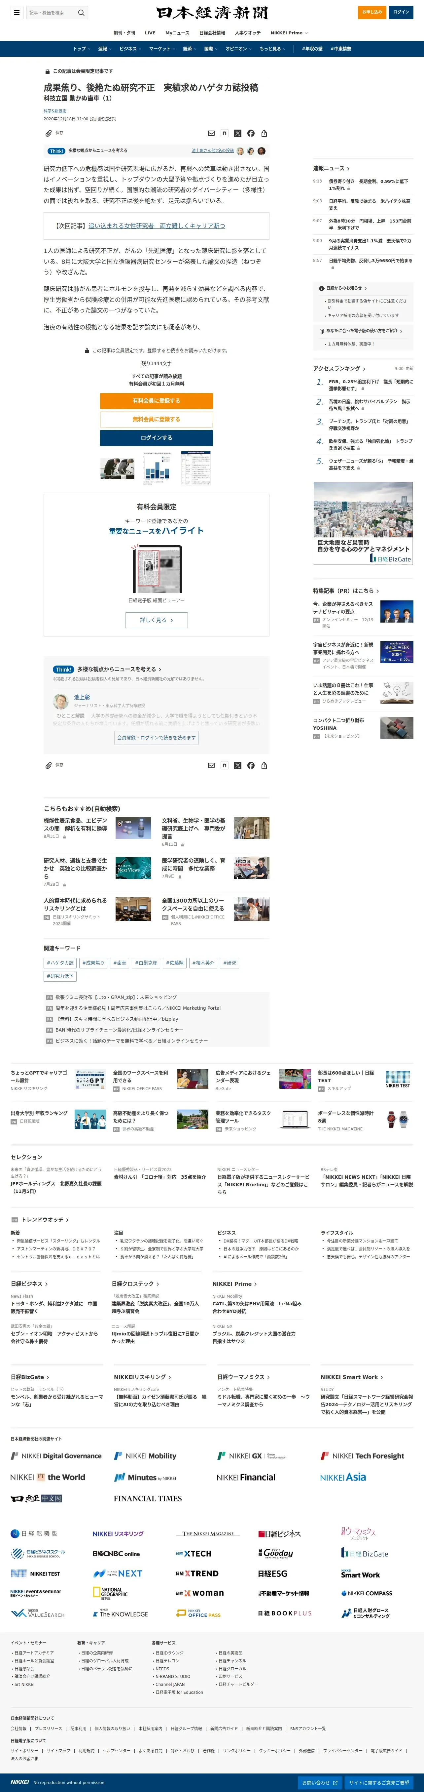This screenshot has height=1792, width=424.
Task: Open the NIKKEI Digital Governance logo
Action: [x=56, y=1456]
